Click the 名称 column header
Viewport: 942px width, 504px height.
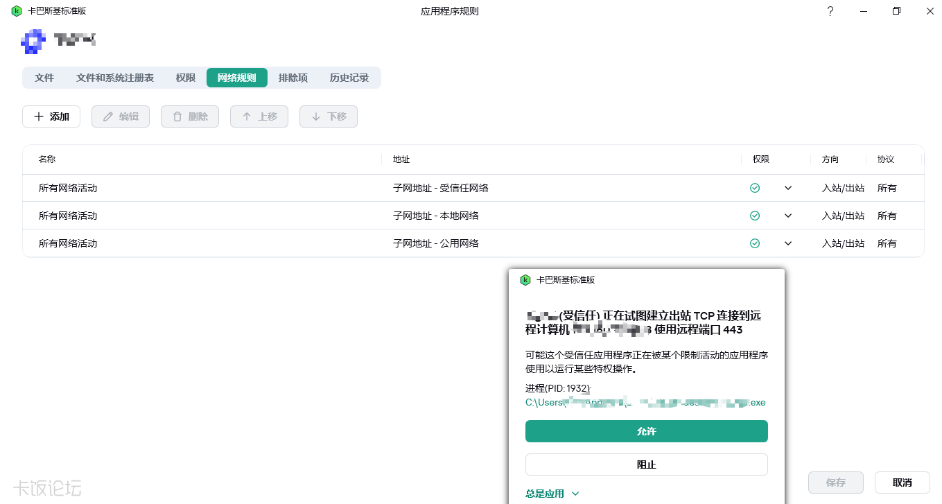pyautogui.click(x=47, y=159)
